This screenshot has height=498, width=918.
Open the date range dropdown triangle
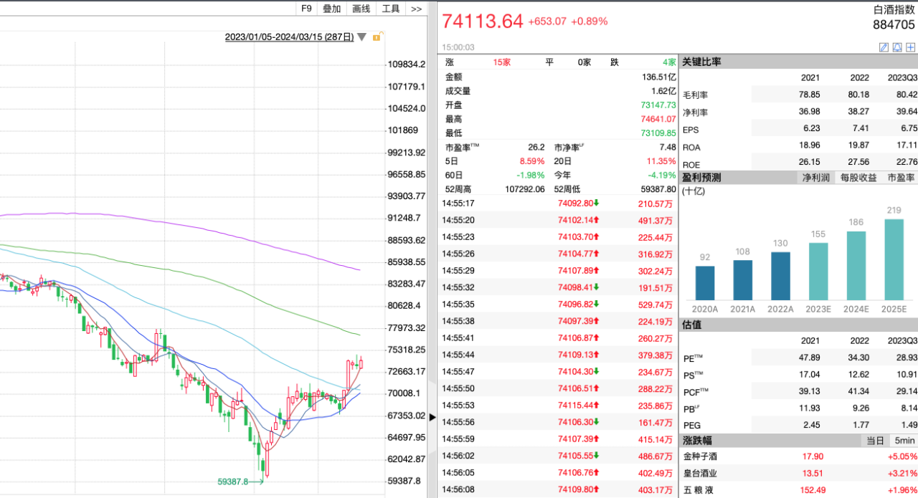tap(362, 37)
